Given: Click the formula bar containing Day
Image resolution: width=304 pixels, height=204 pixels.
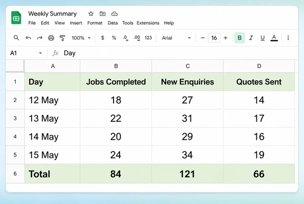Looking at the screenshot, I should [180, 53].
